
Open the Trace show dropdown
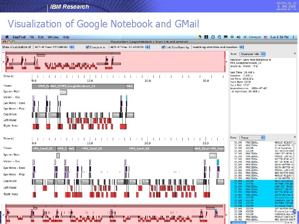pyautogui.click(x=252, y=138)
